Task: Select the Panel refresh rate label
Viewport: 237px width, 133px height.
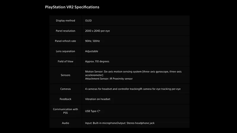Action: (65, 41)
